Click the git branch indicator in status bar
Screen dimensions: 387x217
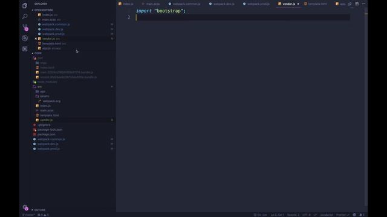28,215
